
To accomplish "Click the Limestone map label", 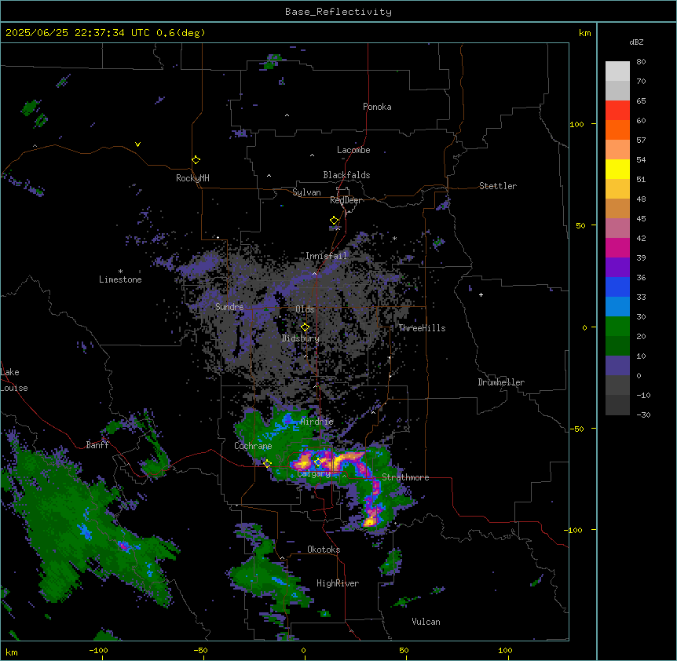I will (120, 279).
